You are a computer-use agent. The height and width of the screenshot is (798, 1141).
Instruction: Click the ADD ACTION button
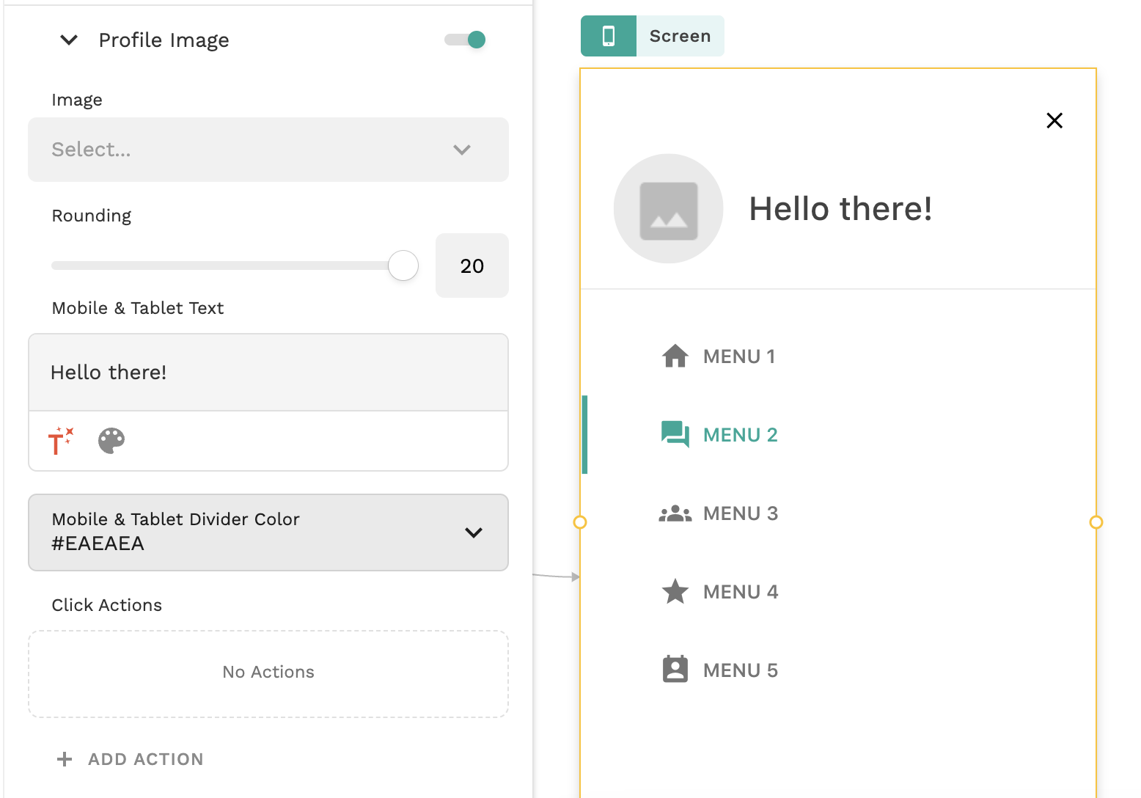[131, 759]
